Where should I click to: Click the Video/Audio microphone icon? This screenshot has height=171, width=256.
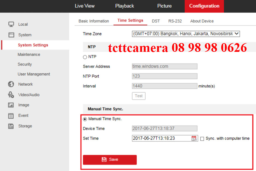[x=11, y=95]
